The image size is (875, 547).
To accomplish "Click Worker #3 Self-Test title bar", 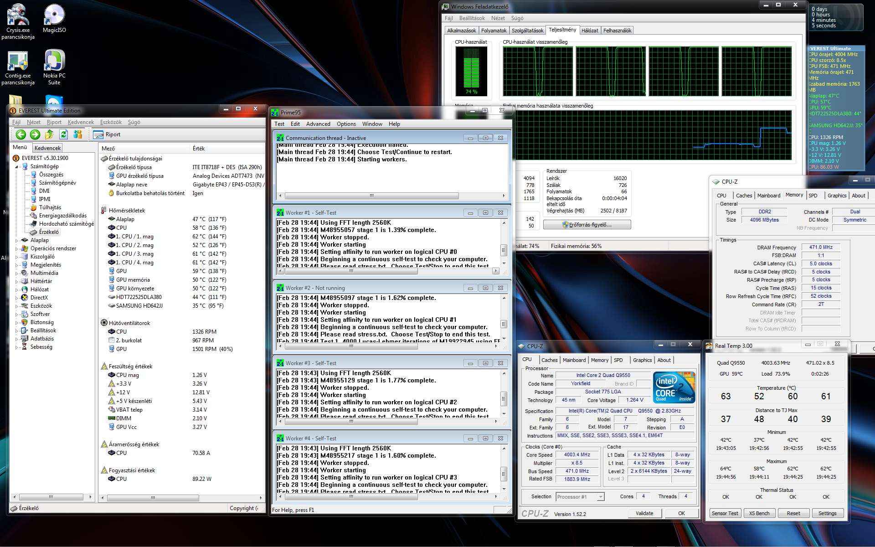I will click(x=392, y=363).
